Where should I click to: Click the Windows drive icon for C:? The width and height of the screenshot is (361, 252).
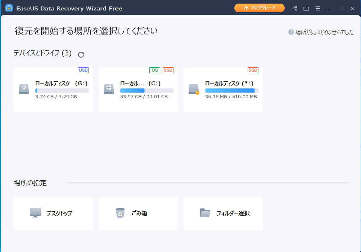coord(109,89)
